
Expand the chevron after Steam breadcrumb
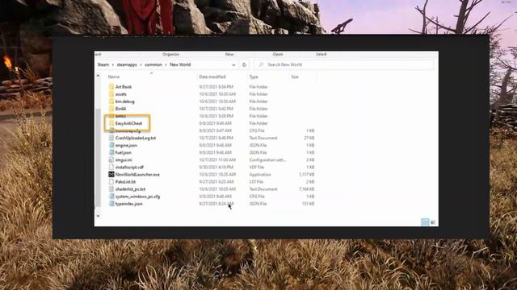(113, 64)
